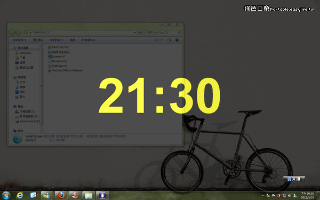This screenshot has height=200, width=320.
Task: Select FadeTop.exe in the file list
Action: [58, 52]
